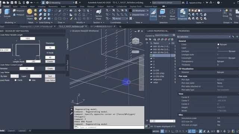This screenshot has width=239, height=134.
Task: Toggle defpoints layer On bulb
Action: coord(175,79)
